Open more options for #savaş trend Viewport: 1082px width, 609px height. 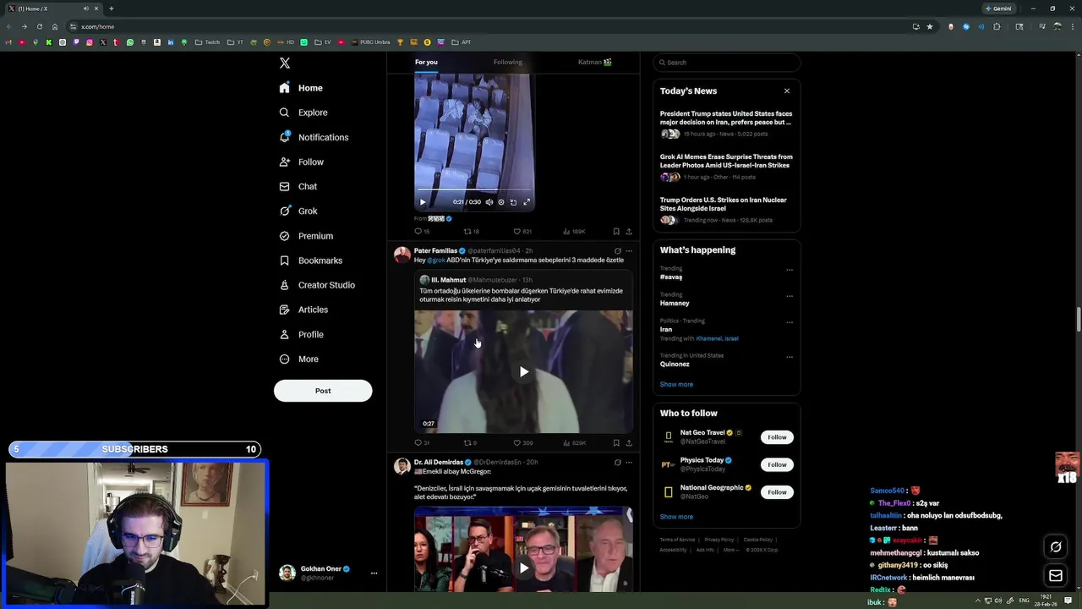point(790,270)
